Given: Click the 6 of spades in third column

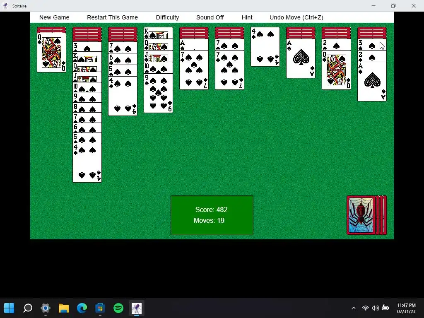Looking at the screenshot, I should tap(123, 59).
